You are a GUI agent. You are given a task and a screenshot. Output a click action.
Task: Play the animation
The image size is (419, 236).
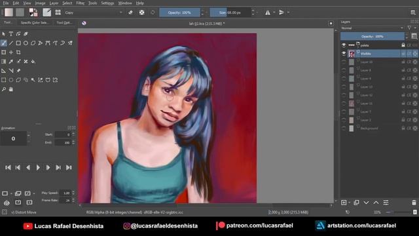point(38,168)
